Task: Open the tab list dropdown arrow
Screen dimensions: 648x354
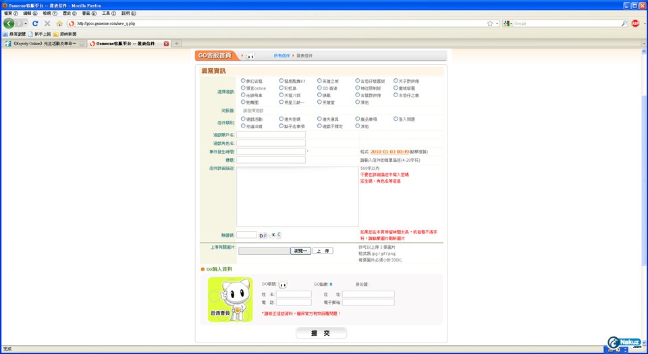Action: tap(644, 43)
